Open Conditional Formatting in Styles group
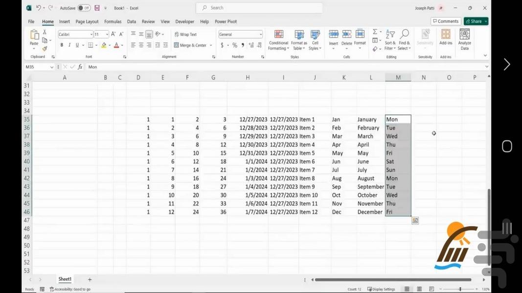522x293 pixels. coord(278,40)
